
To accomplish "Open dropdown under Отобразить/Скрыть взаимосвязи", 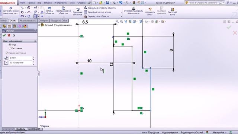I will tap(134, 17).
